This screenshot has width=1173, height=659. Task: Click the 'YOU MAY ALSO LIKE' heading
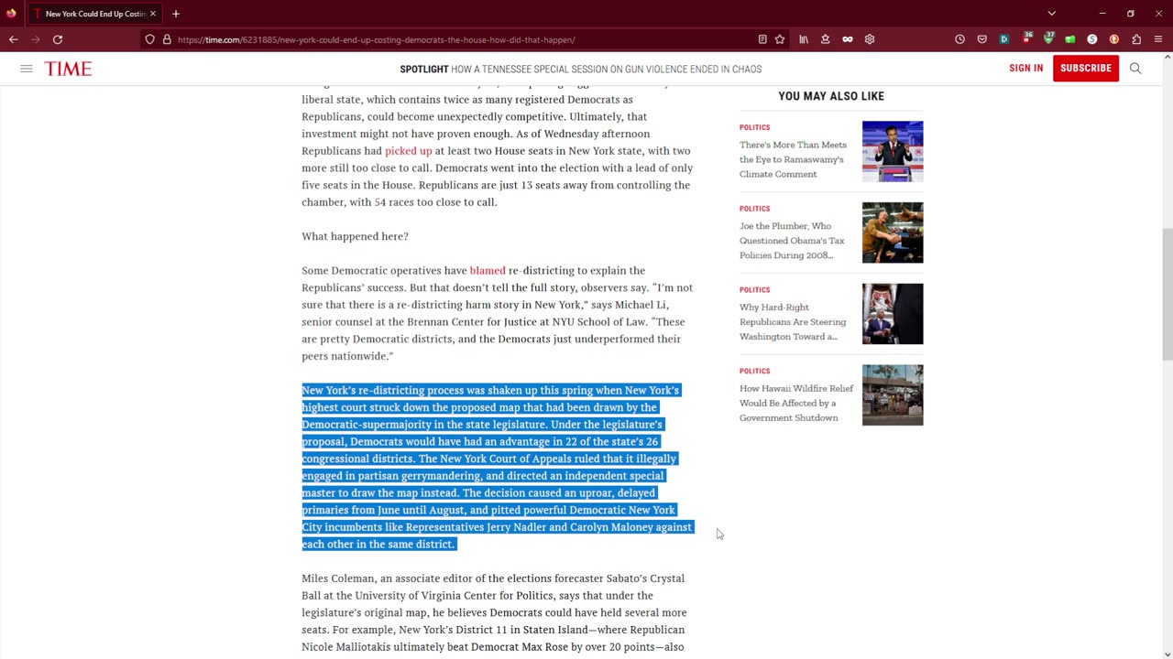[831, 96]
